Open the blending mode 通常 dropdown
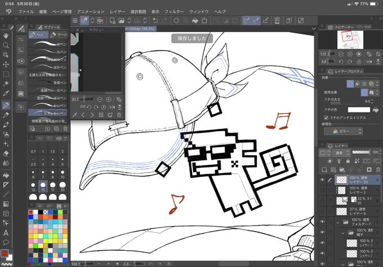 tap(341, 153)
